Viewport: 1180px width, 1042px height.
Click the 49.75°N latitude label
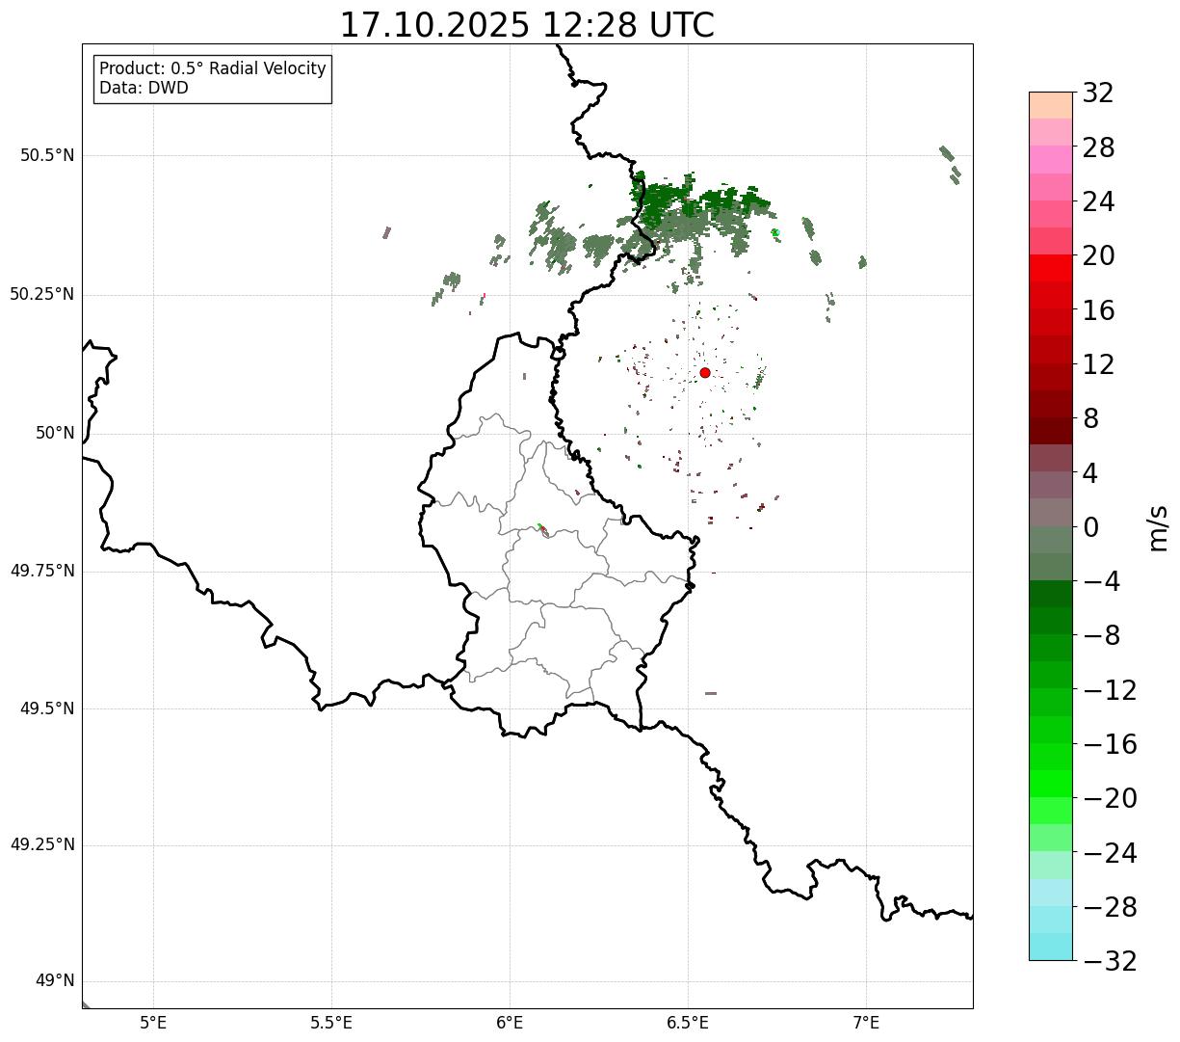41,571
